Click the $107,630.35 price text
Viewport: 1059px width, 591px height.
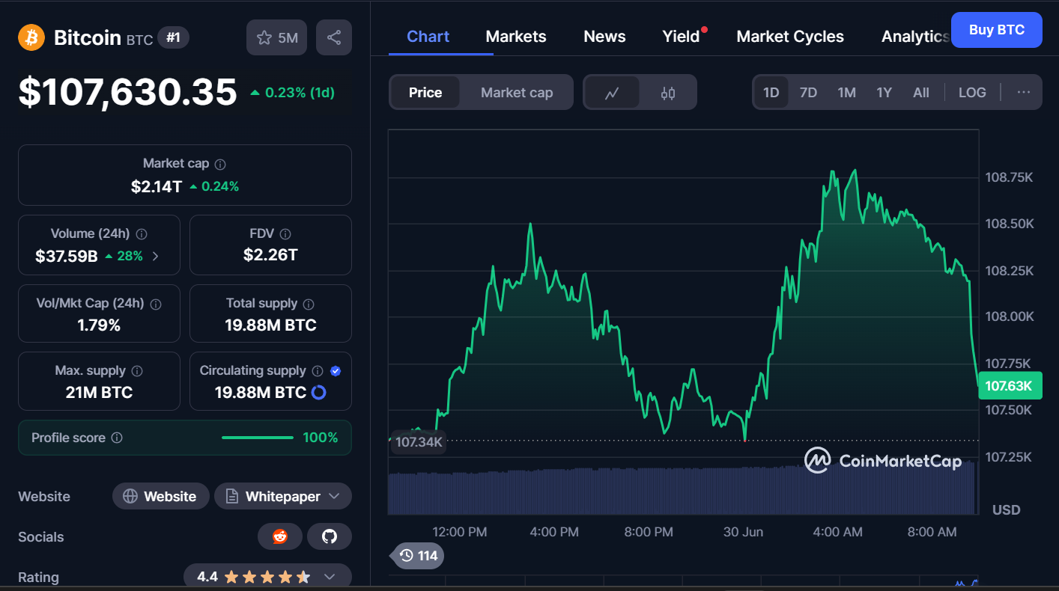click(127, 93)
